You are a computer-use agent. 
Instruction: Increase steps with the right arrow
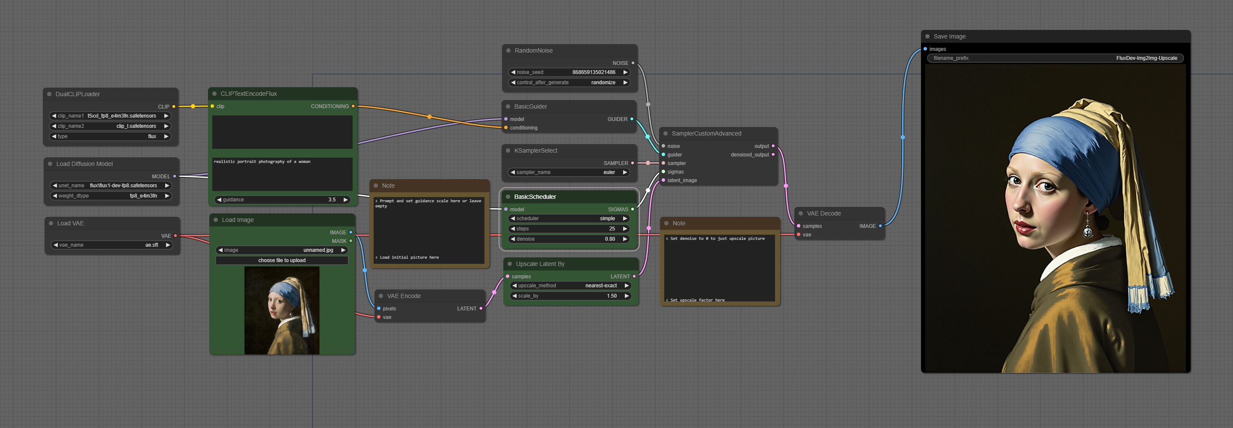[x=625, y=229]
